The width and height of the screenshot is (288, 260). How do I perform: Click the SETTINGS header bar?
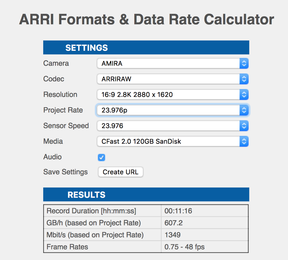(x=146, y=47)
